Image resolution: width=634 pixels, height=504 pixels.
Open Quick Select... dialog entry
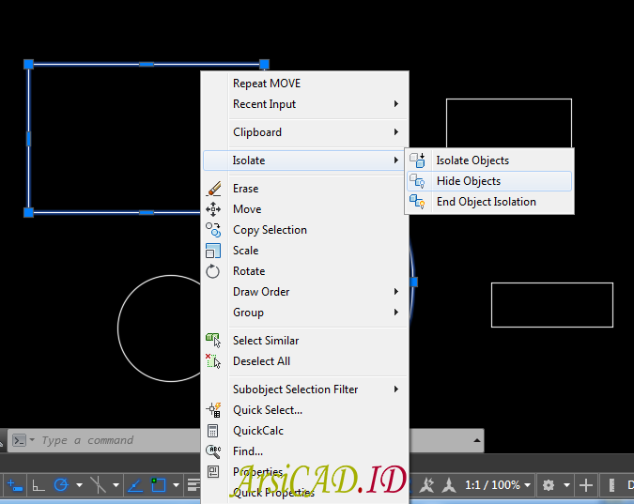click(x=305, y=410)
